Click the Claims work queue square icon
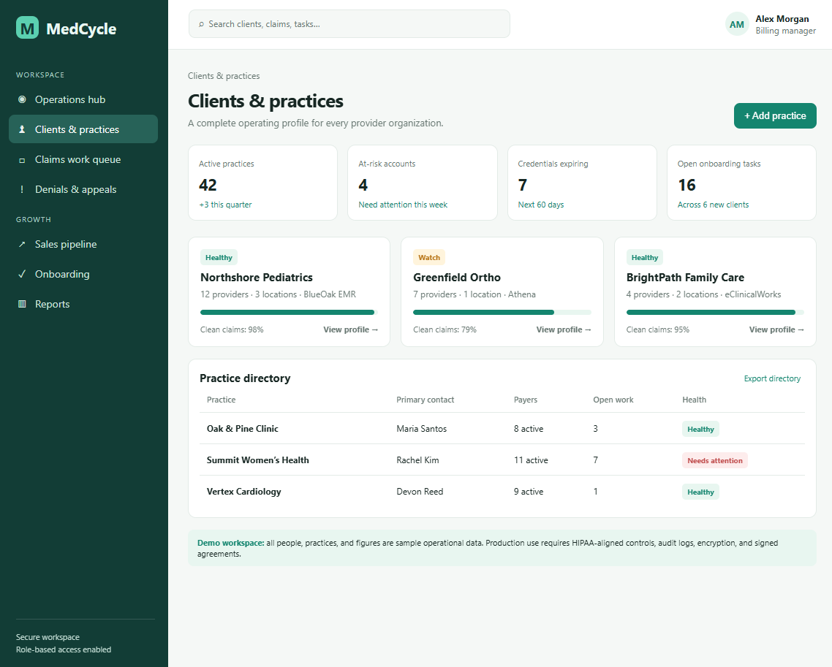Screen dimensions: 832x667 pos(22,159)
